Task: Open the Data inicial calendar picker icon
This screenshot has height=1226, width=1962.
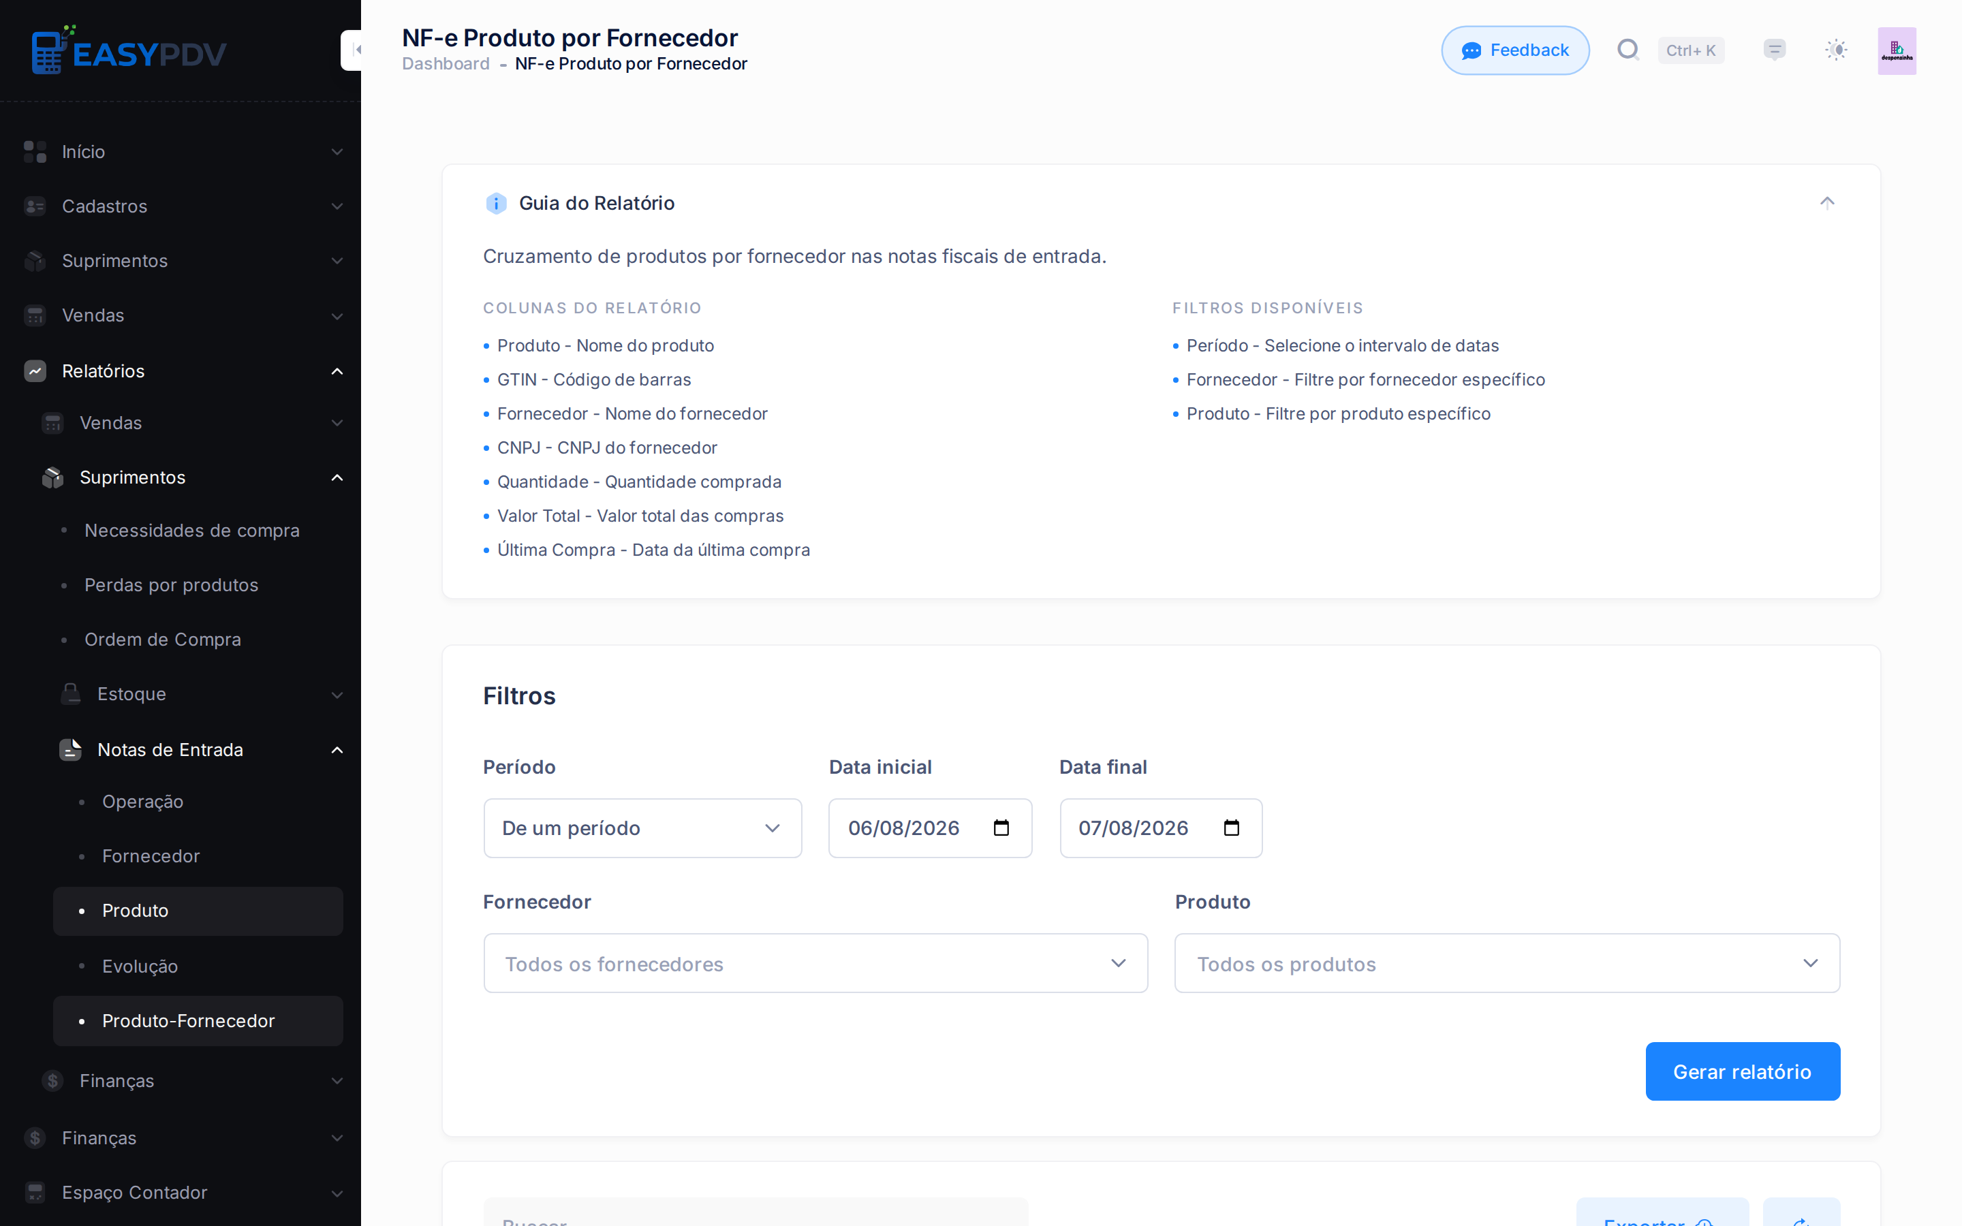Action: pos(1001,828)
